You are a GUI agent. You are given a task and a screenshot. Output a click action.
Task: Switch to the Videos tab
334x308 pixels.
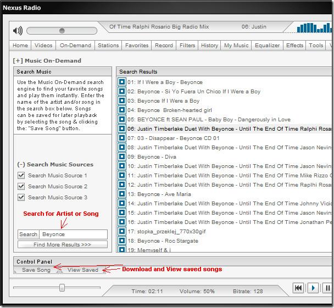43,46
